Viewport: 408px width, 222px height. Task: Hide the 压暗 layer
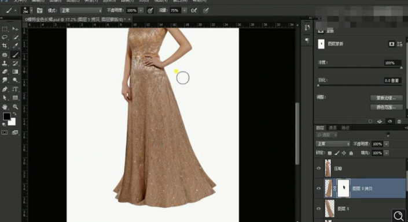[x=319, y=168]
